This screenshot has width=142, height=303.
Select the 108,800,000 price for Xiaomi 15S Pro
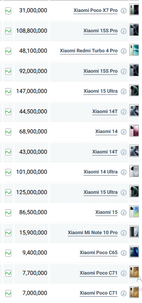pos(32,31)
